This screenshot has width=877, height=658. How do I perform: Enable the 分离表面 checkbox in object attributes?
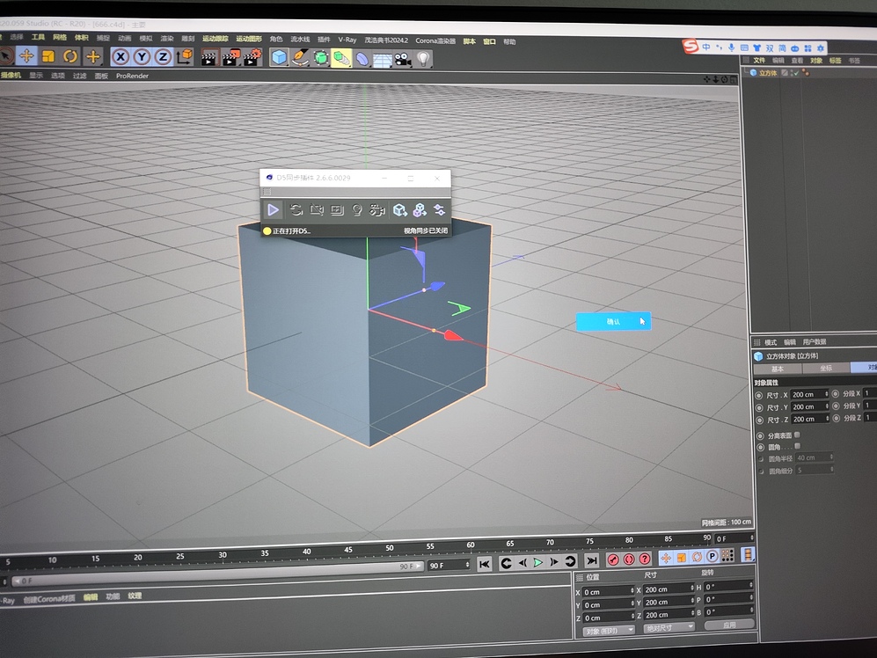(x=798, y=435)
